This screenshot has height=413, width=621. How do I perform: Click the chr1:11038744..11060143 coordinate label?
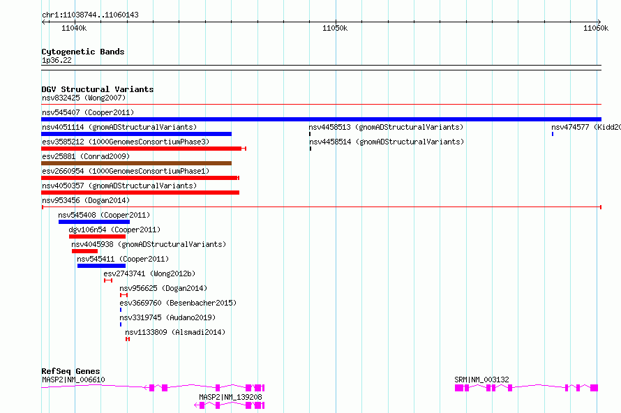90,15
